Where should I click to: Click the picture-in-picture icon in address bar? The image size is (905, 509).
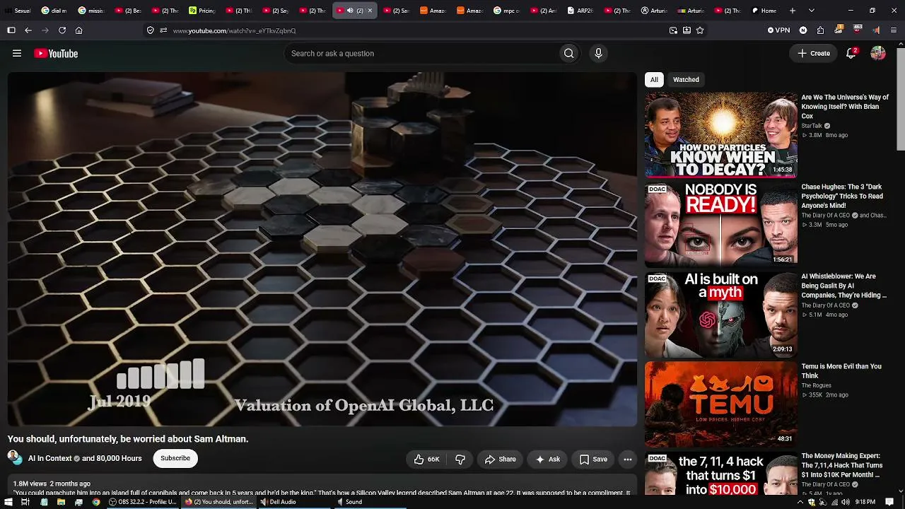pyautogui.click(x=673, y=30)
